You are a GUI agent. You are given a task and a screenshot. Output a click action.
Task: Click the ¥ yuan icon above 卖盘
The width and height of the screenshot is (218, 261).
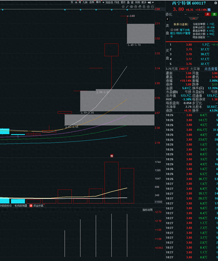coord(167,19)
